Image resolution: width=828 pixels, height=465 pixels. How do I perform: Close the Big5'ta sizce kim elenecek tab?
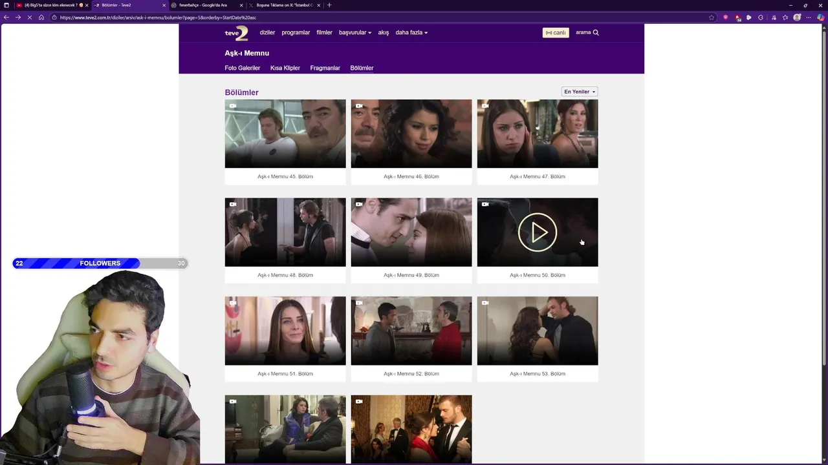(87, 5)
